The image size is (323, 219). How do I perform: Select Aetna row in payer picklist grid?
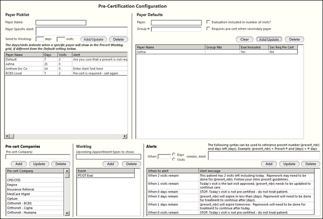point(66,64)
